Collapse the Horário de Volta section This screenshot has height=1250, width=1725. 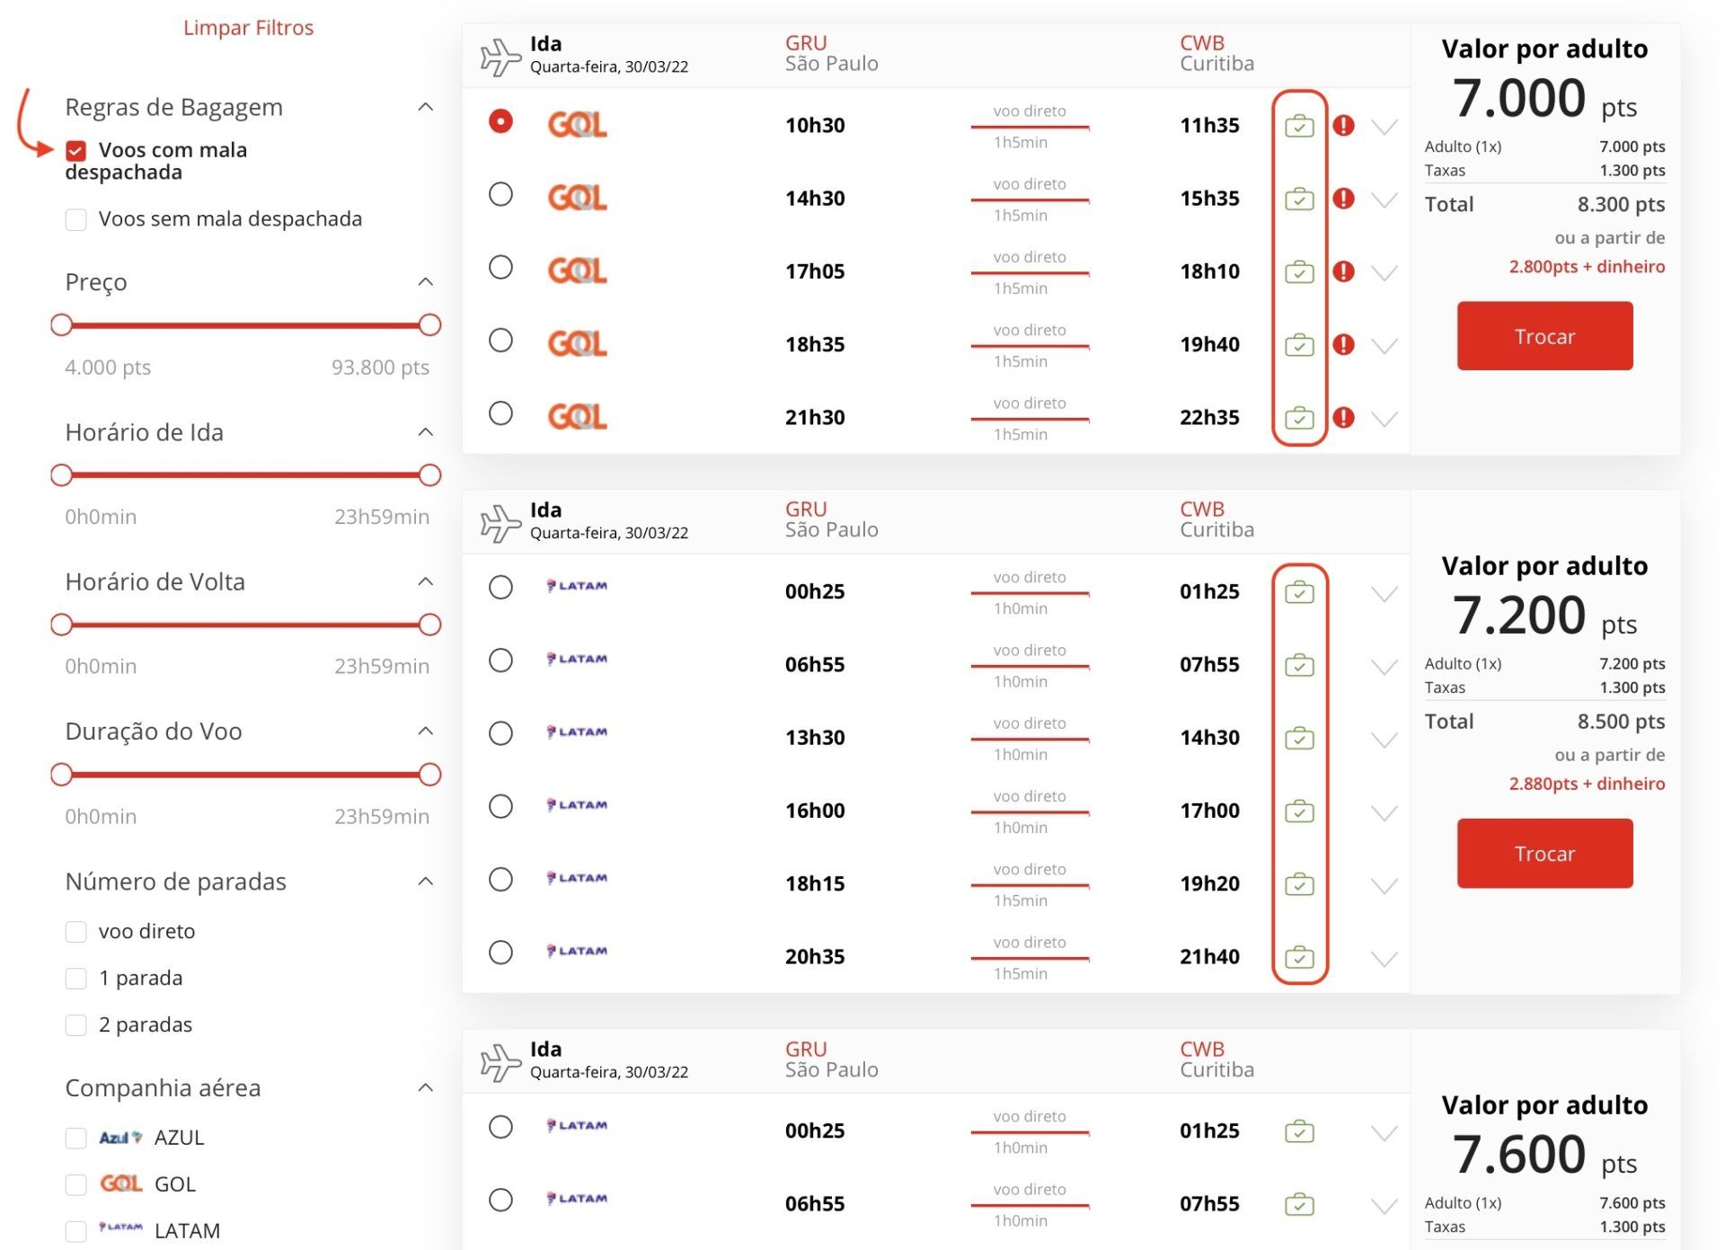pyautogui.click(x=426, y=581)
